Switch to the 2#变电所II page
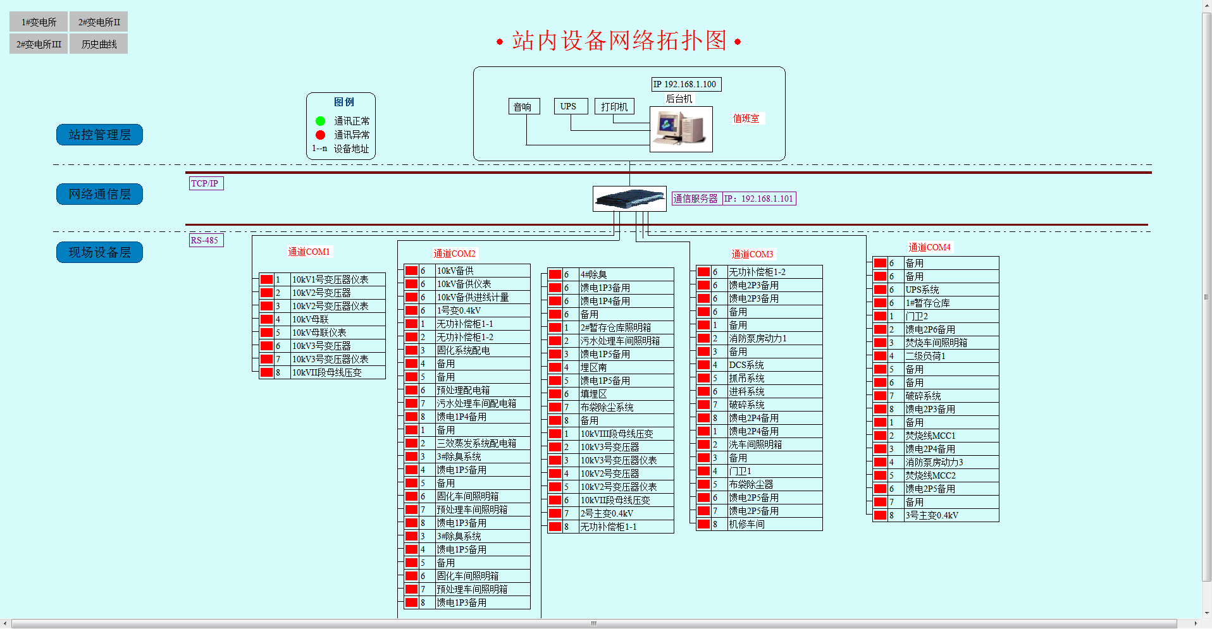This screenshot has height=629, width=1212. pyautogui.click(x=98, y=21)
